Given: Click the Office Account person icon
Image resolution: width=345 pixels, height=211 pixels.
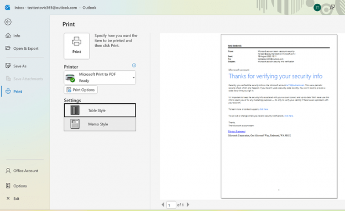Looking at the screenshot, I should 8,171.
